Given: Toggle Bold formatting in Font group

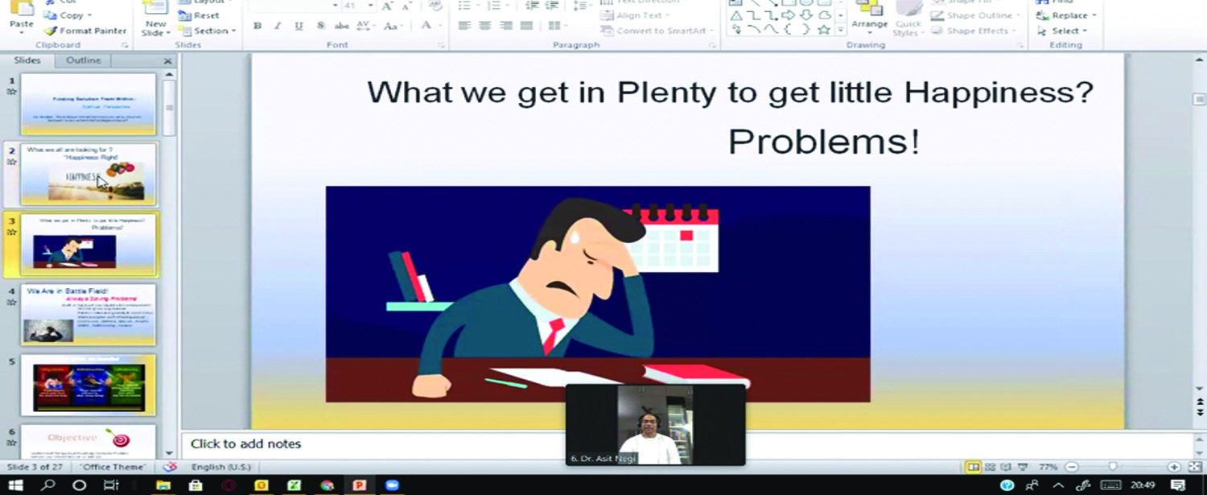Looking at the screenshot, I should click(x=257, y=26).
